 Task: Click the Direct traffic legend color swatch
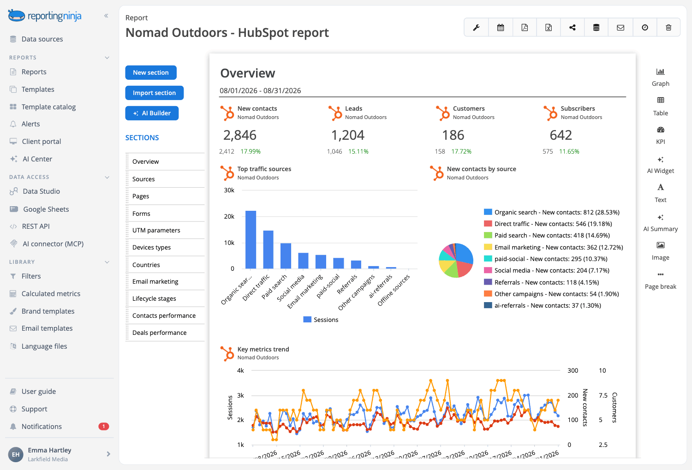coord(488,224)
